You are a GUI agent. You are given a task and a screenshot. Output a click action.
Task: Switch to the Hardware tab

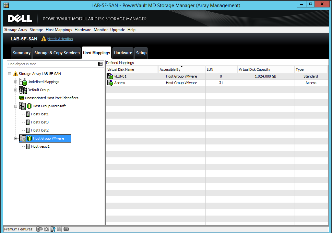pyautogui.click(x=123, y=53)
